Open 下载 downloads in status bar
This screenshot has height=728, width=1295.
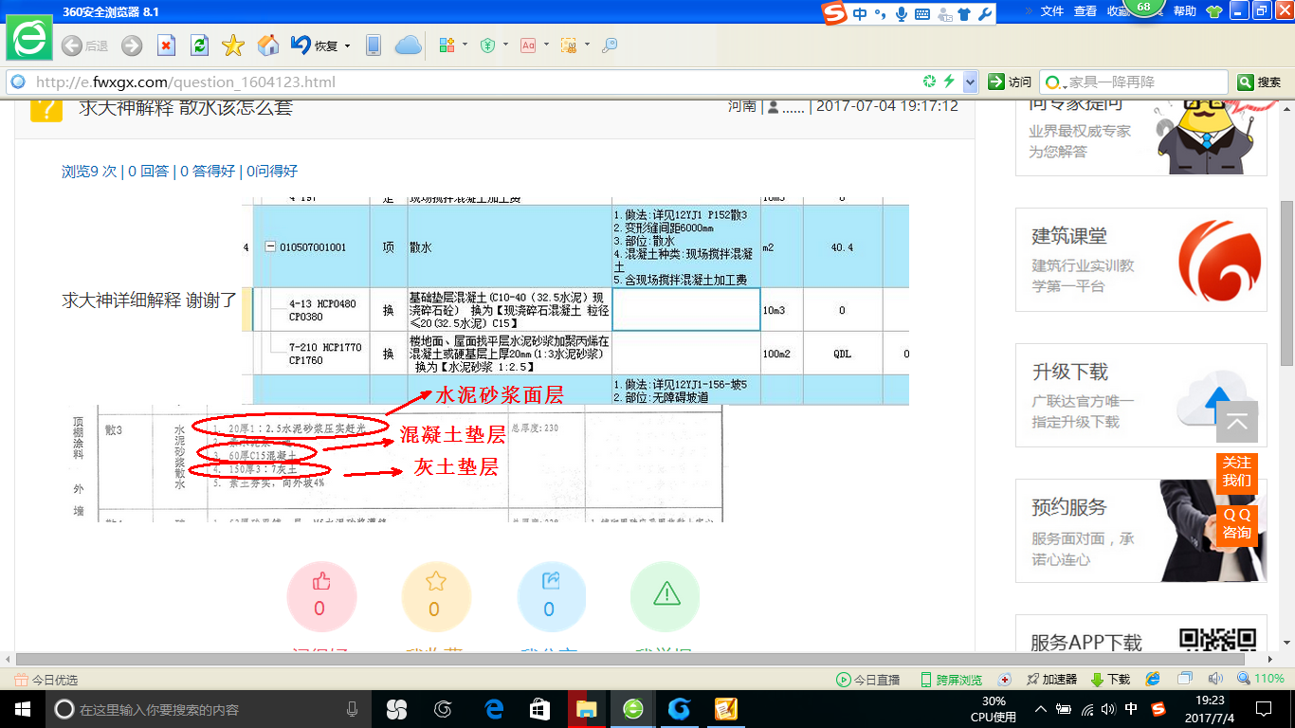point(1111,680)
